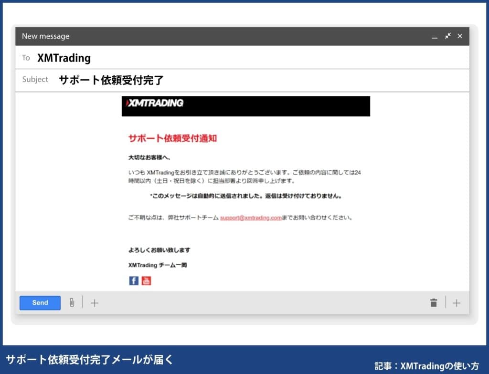Image resolution: width=489 pixels, height=374 pixels.
Task: Click the closing text よろしくお願い致します
Action: point(159,250)
